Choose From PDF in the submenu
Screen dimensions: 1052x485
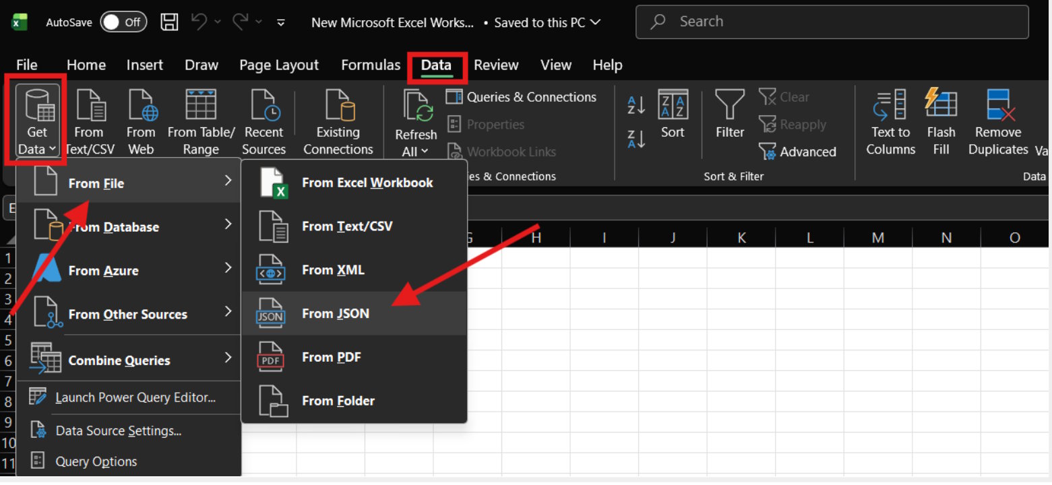coord(354,357)
